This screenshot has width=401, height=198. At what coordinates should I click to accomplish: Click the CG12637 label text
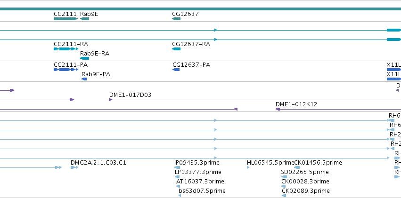tap(185, 14)
